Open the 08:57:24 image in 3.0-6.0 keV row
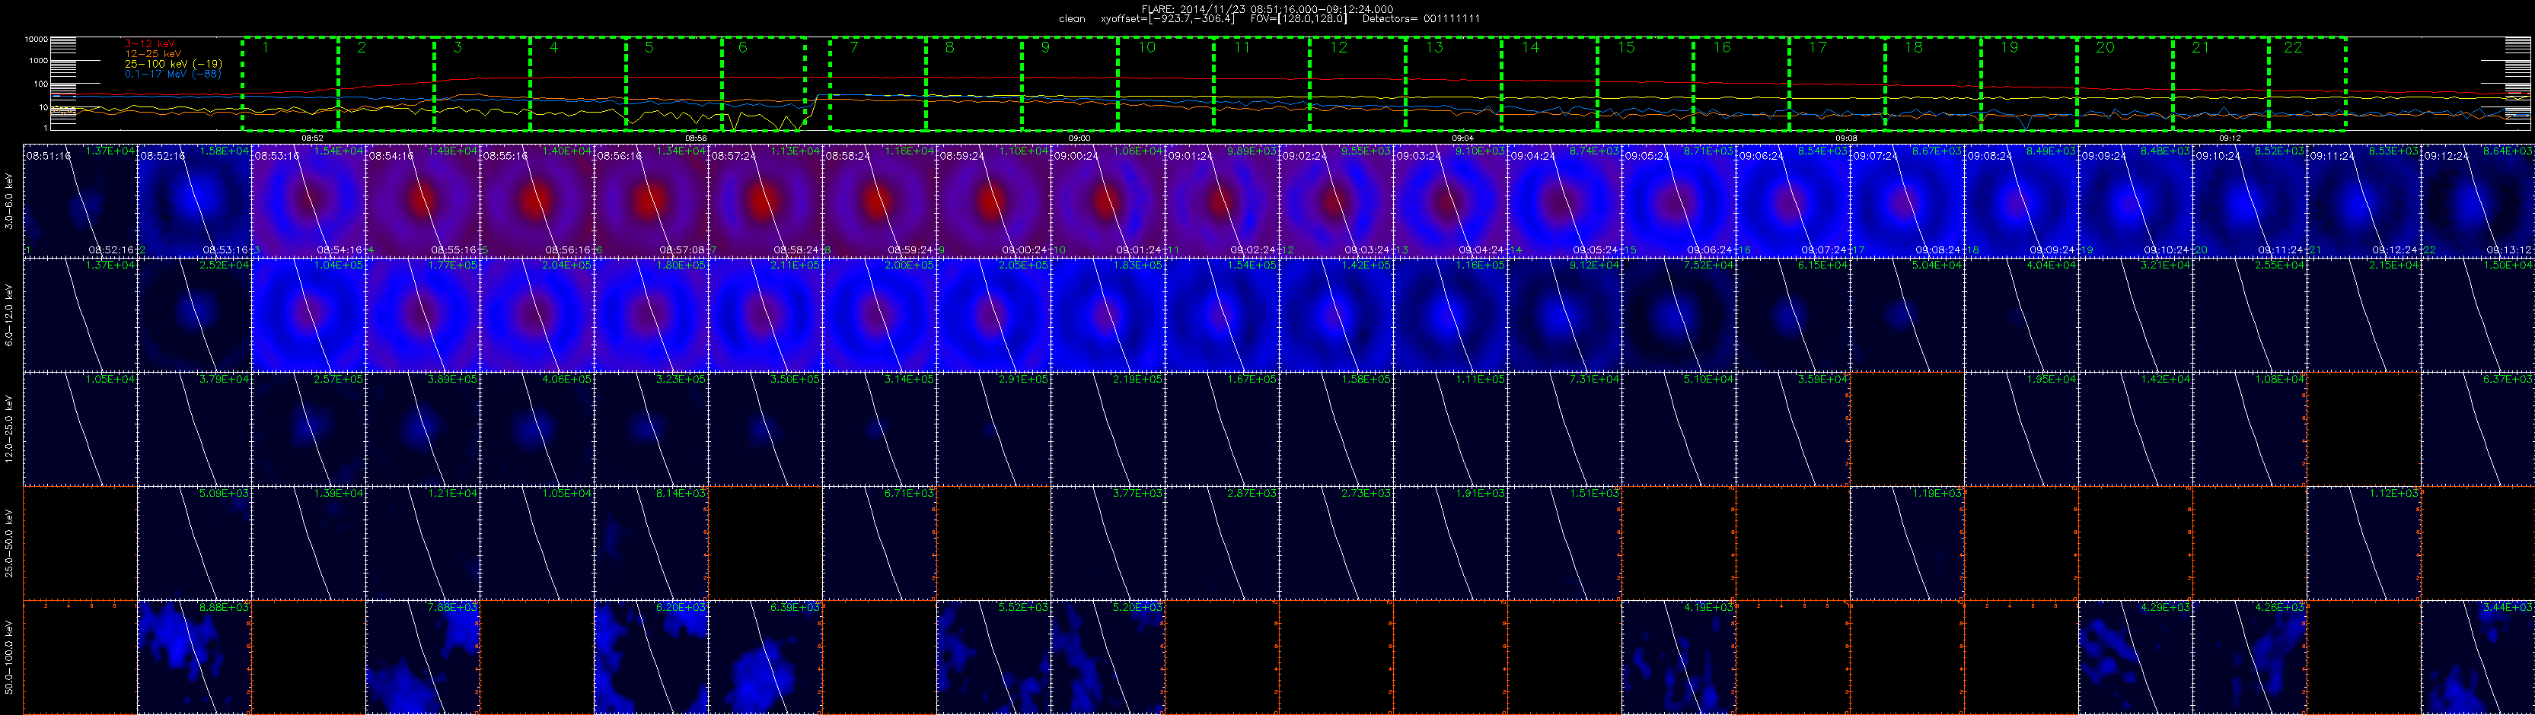 click(764, 201)
